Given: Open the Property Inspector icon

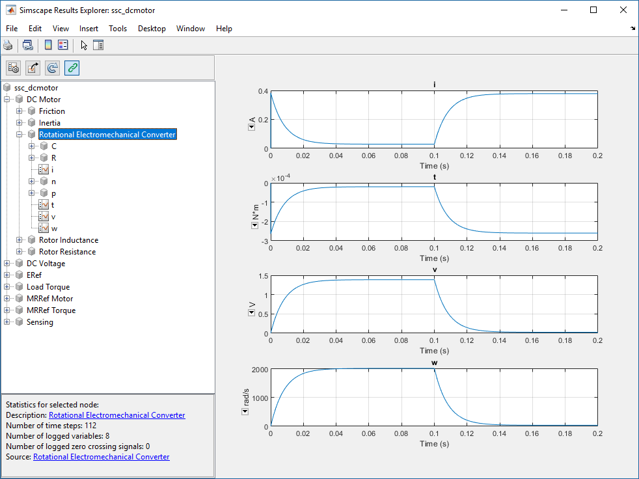Looking at the screenshot, I should point(98,46).
